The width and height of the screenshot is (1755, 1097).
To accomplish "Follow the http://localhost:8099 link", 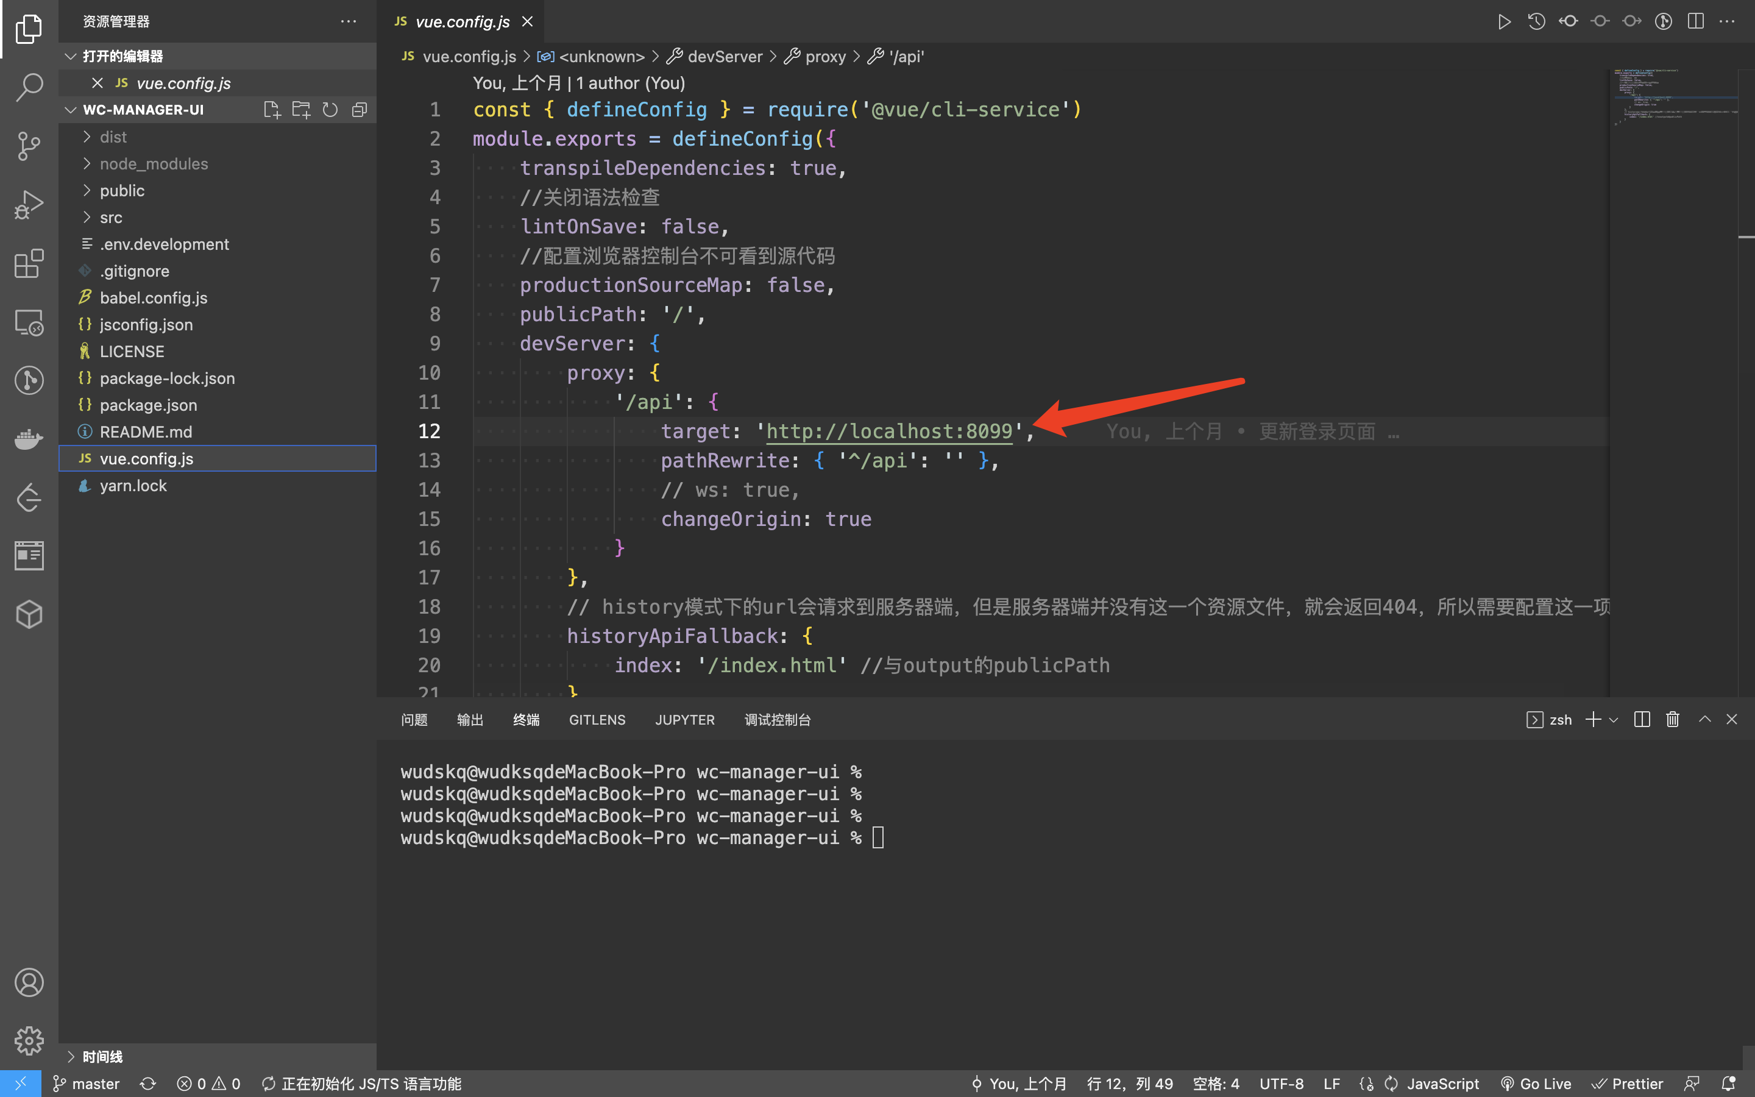I will pyautogui.click(x=889, y=431).
